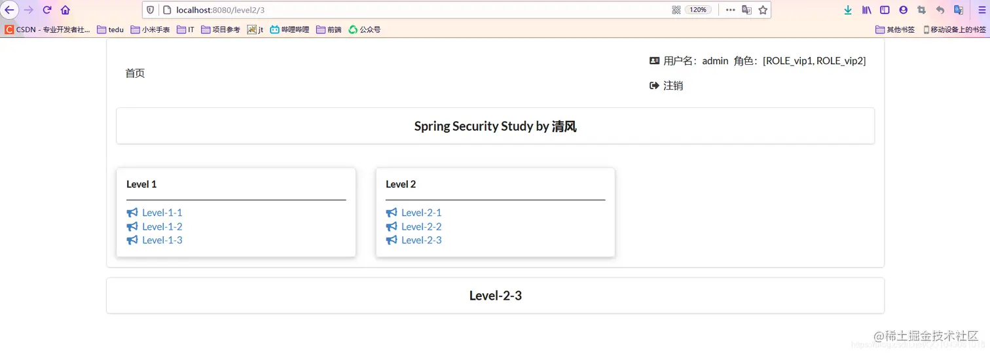The image size is (990, 354).
Task: Open the 公众号 bookmark
Action: (365, 29)
